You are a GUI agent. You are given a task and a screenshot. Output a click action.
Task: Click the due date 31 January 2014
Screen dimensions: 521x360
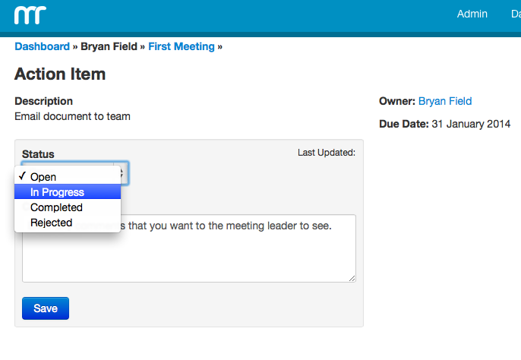coord(470,124)
